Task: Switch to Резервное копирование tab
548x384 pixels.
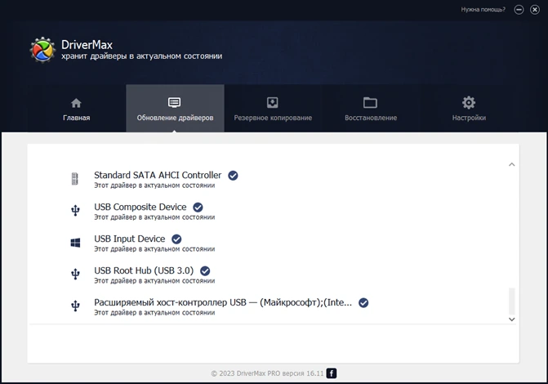Action: (x=273, y=109)
